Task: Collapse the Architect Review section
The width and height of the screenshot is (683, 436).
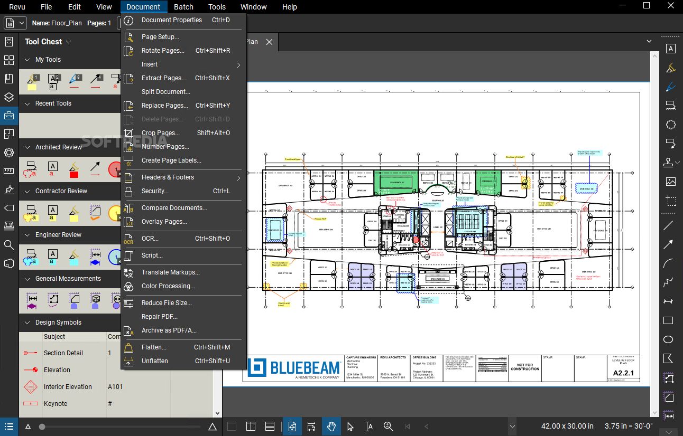Action: (27, 147)
